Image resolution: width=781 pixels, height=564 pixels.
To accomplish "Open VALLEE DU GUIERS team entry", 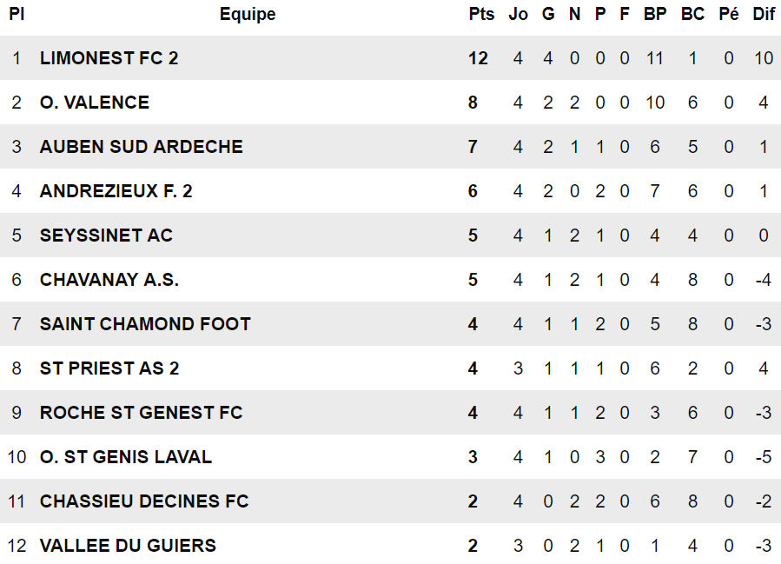I will coord(128,546).
